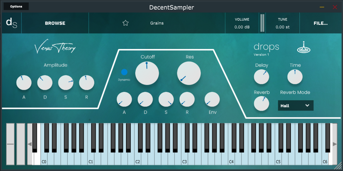
Task: Click the DecentSampler dS logo icon
Action: (11, 23)
